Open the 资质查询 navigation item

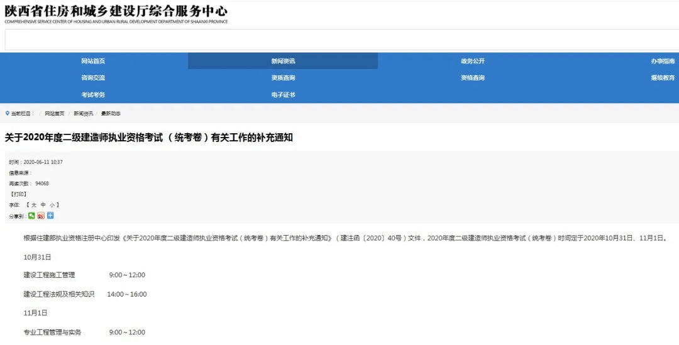(x=283, y=78)
